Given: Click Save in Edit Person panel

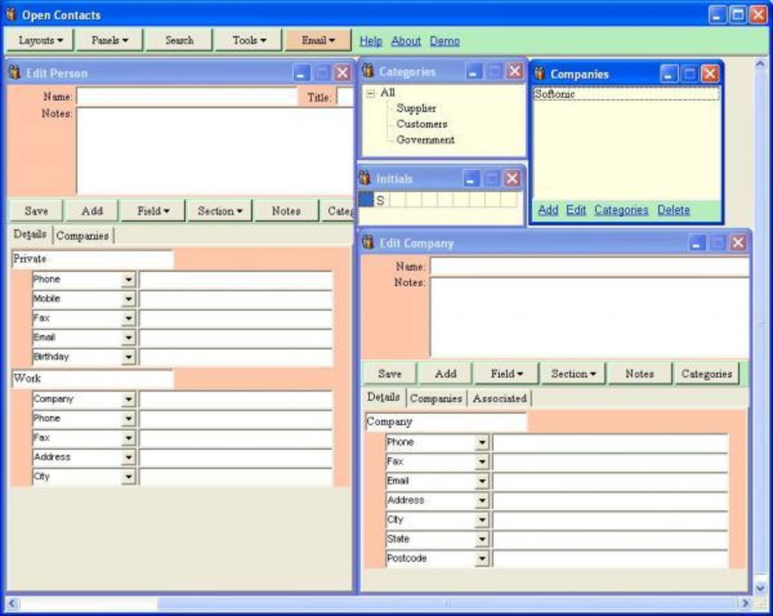Looking at the screenshot, I should [x=36, y=211].
